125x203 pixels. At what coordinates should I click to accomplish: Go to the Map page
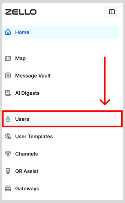61,58
